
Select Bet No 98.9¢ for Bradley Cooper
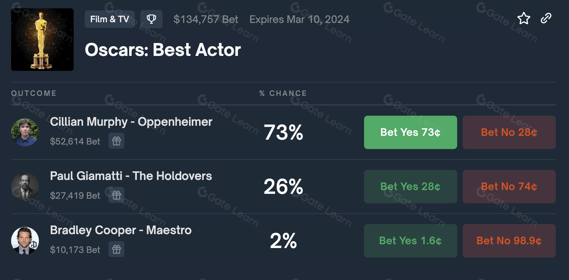click(x=509, y=241)
